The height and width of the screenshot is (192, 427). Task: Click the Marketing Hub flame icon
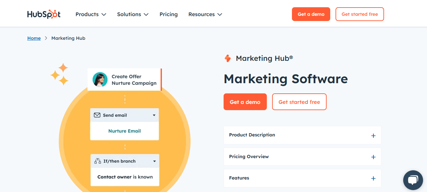228,58
